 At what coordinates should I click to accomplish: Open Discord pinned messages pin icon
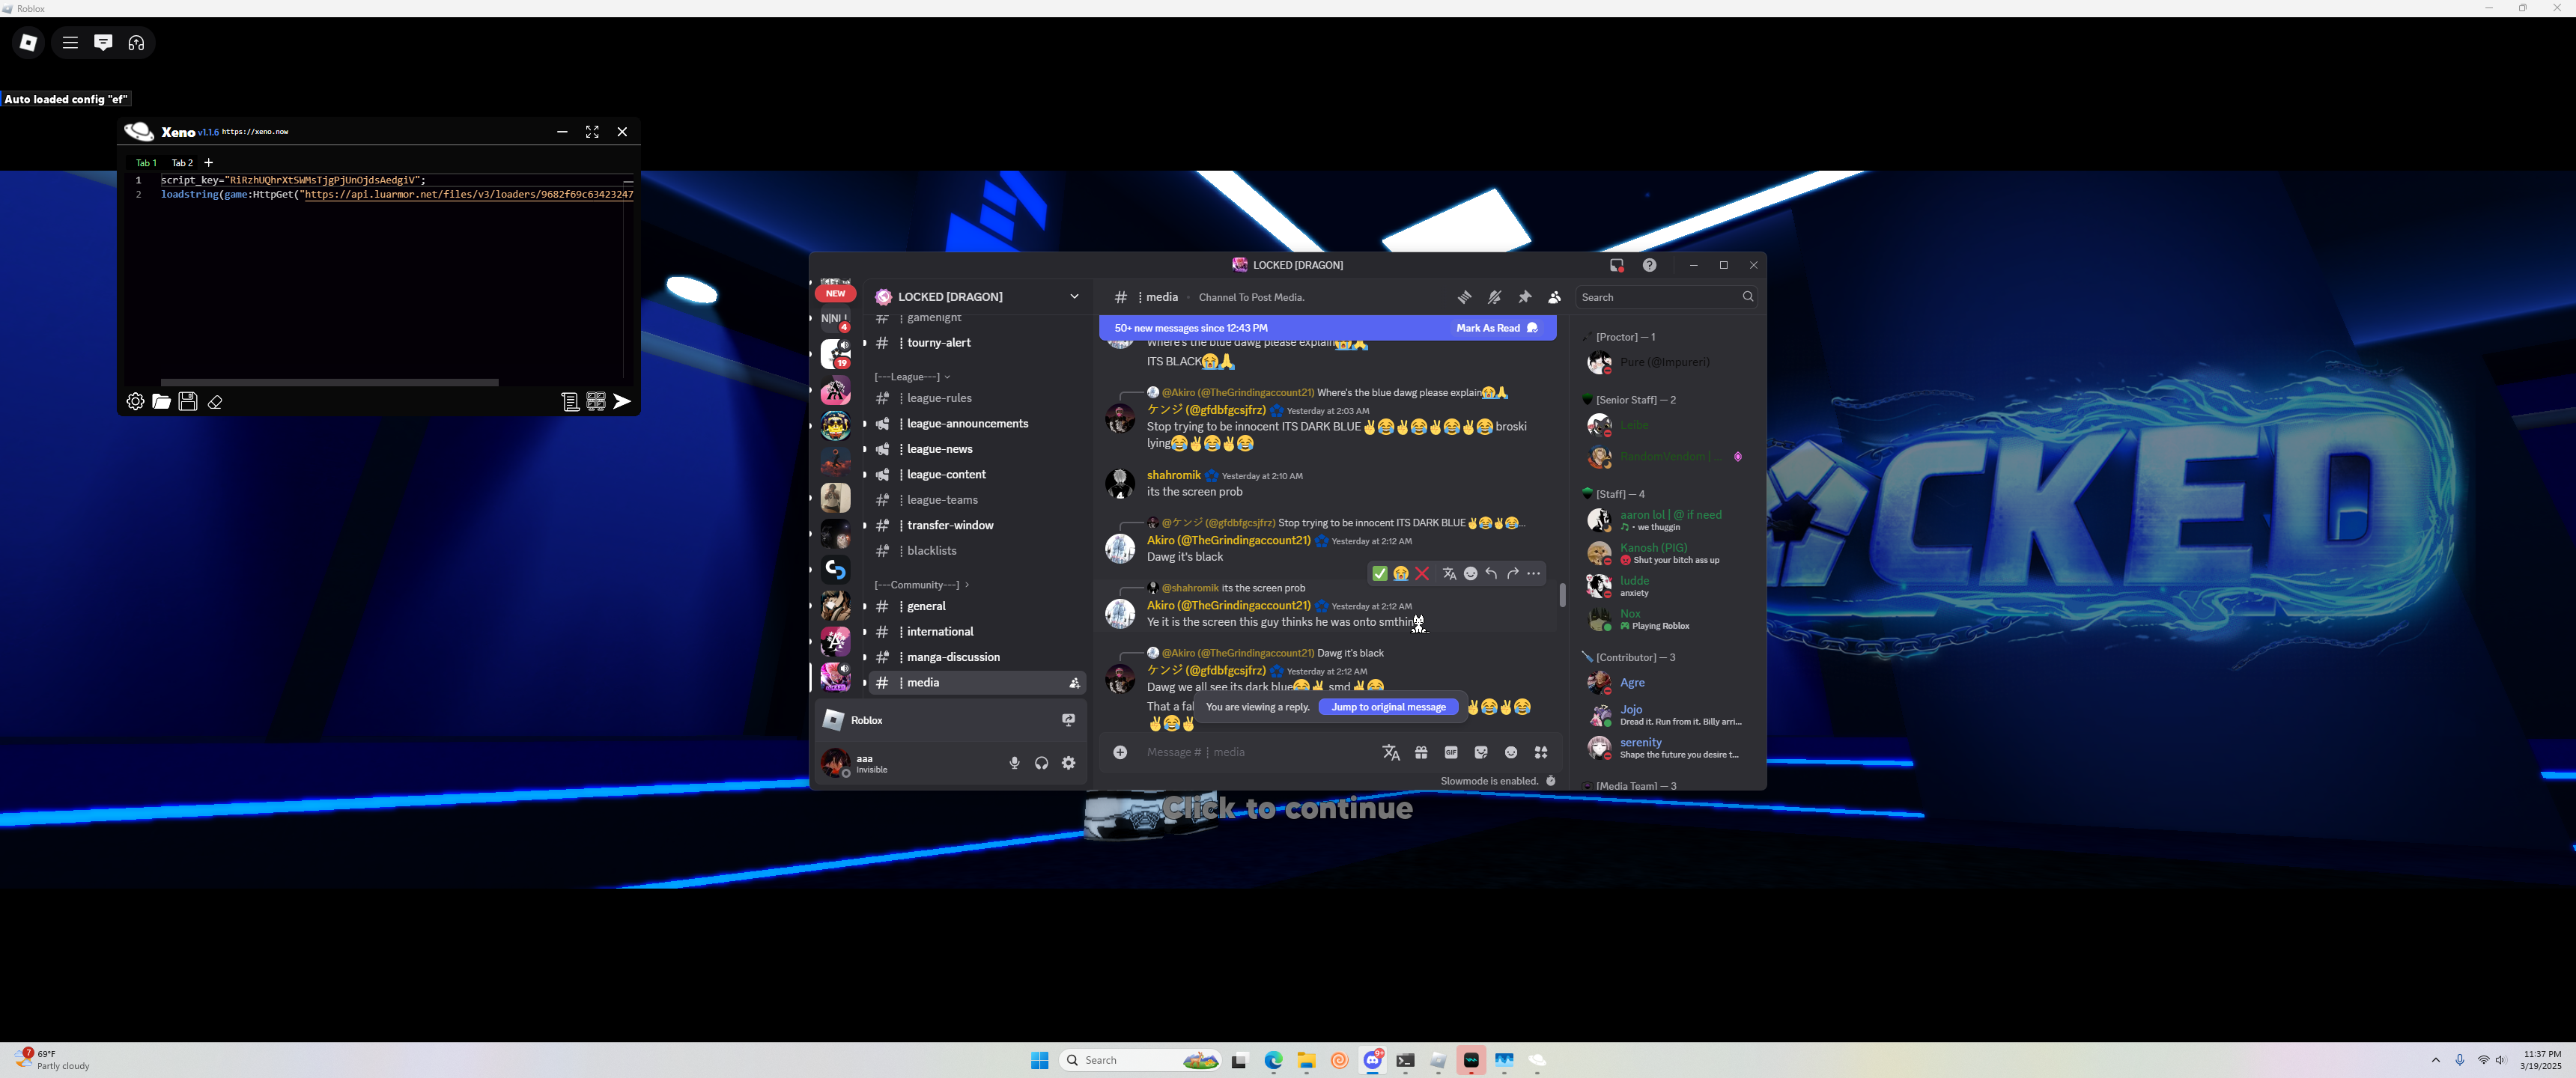coord(1524,297)
